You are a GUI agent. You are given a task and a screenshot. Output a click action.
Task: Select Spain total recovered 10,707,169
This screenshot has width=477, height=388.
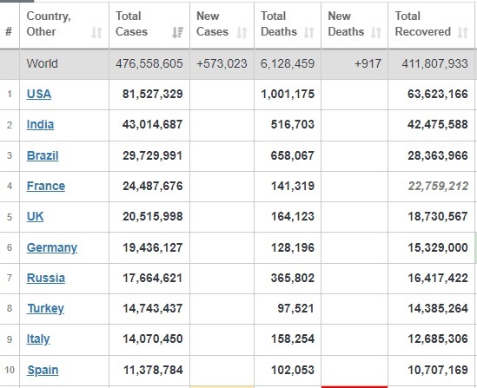[438, 371]
